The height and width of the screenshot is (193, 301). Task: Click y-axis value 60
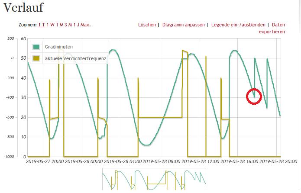[23, 39]
